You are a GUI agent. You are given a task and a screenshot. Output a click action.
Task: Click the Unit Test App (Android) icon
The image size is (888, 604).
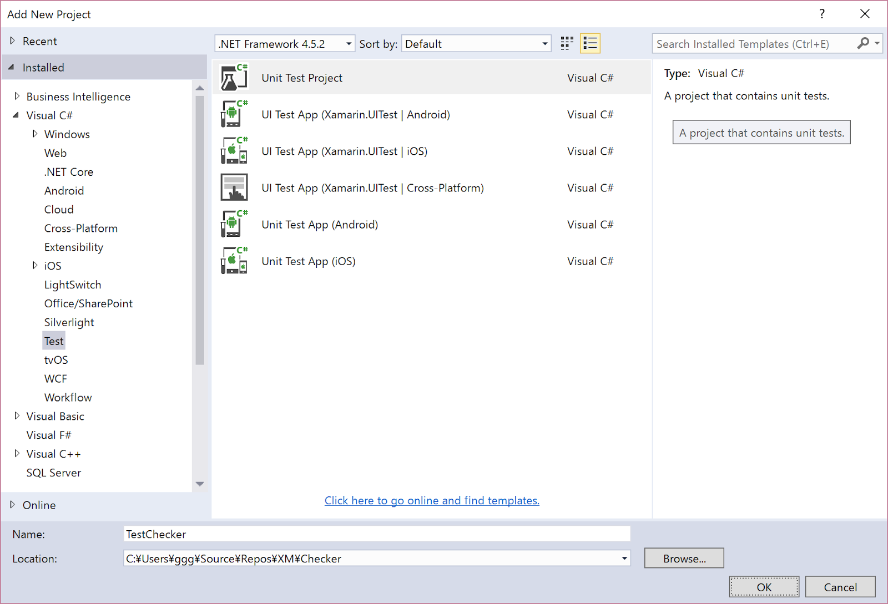point(234,224)
